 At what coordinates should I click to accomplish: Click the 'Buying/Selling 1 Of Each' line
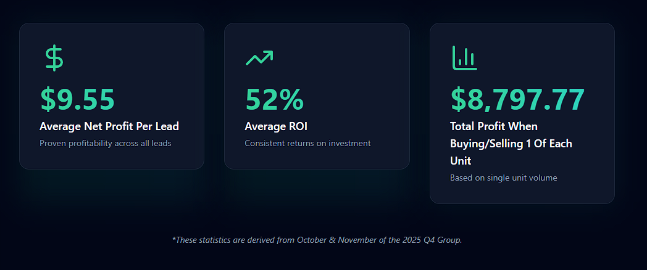click(x=511, y=144)
